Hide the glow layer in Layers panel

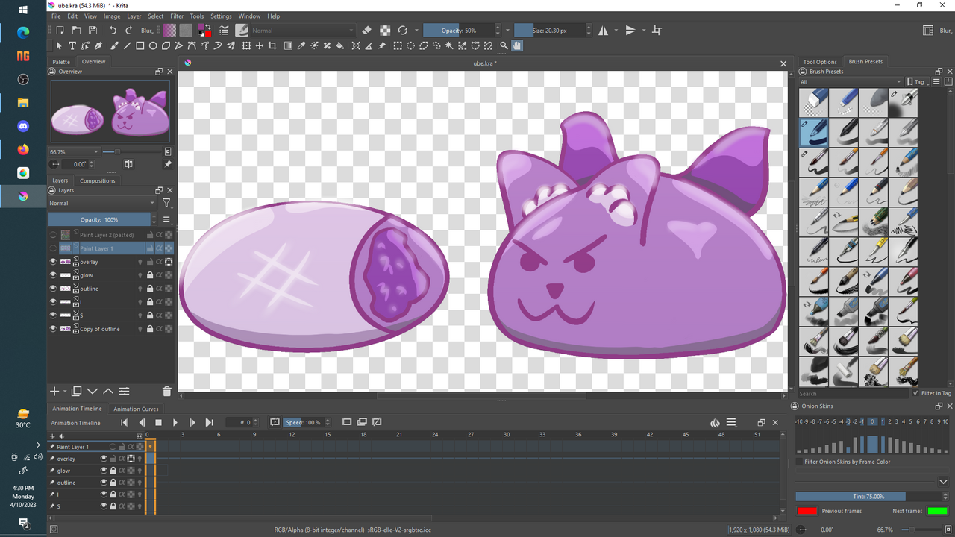tap(53, 275)
